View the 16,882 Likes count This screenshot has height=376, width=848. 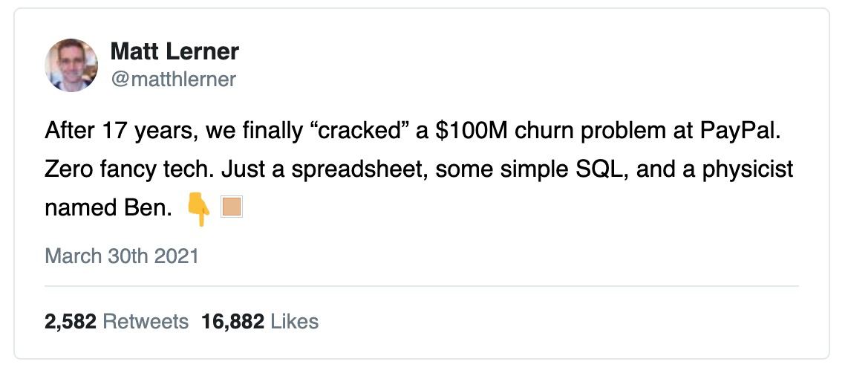click(260, 322)
